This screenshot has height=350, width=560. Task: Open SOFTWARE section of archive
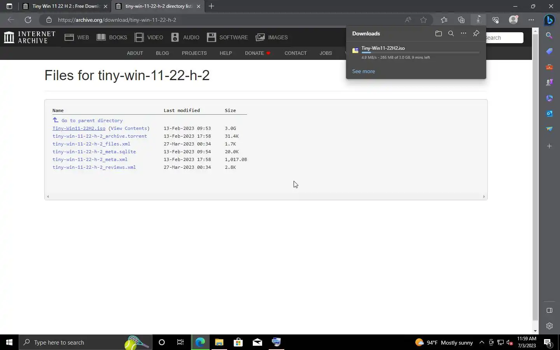(x=227, y=37)
